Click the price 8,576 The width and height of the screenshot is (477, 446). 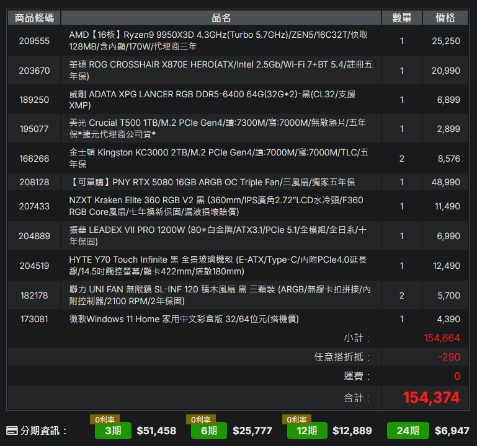448,159
